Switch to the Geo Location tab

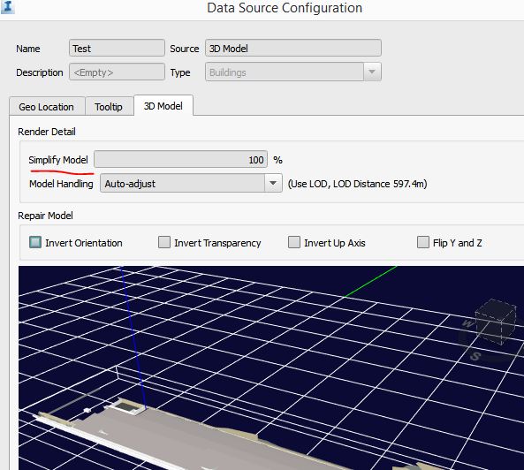tap(47, 107)
